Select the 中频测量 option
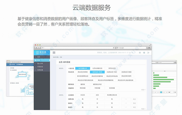Image resolution: width=182 pixels, height=115 pixels. 97,88
